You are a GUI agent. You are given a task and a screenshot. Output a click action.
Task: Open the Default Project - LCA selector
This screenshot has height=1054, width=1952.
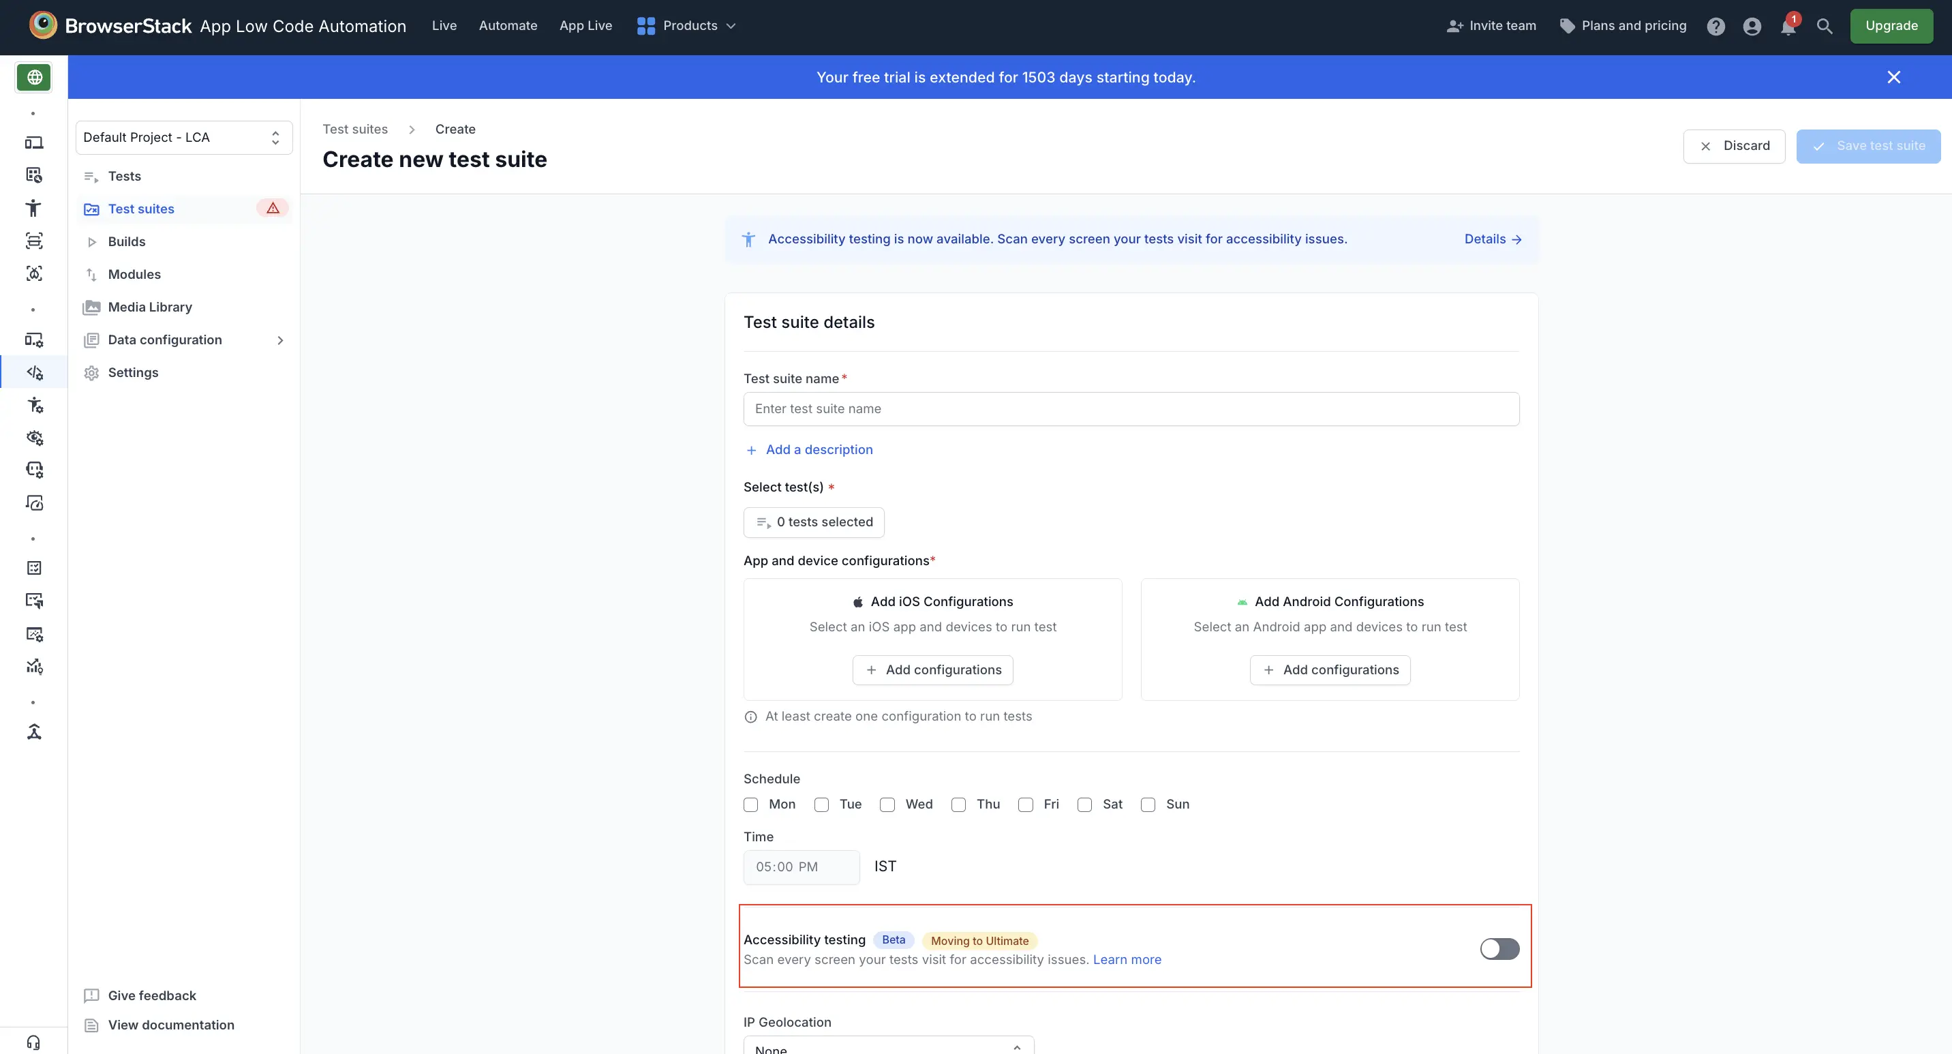pos(184,137)
